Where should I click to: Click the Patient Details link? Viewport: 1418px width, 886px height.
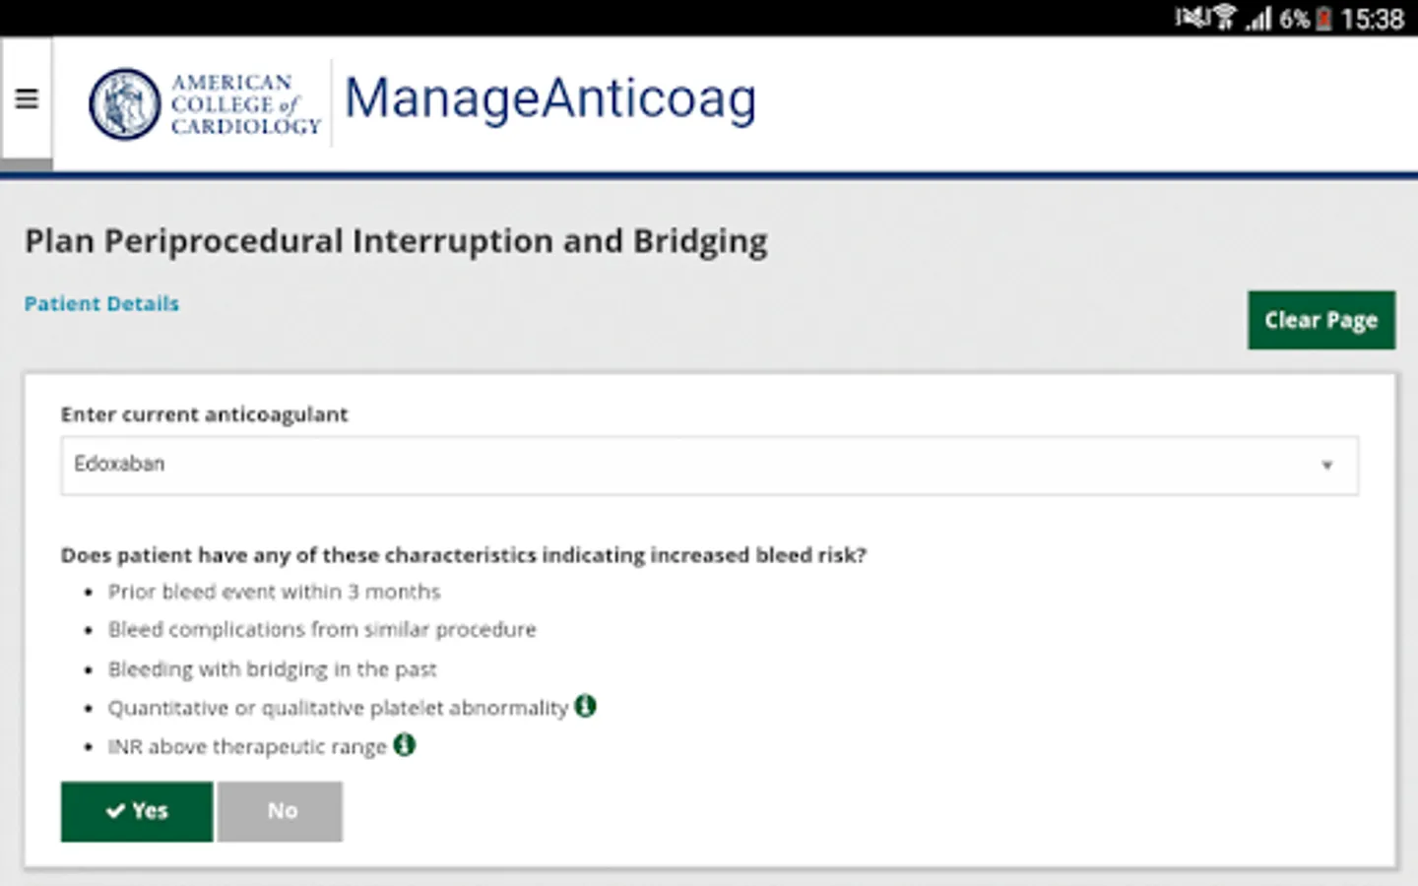tap(101, 304)
